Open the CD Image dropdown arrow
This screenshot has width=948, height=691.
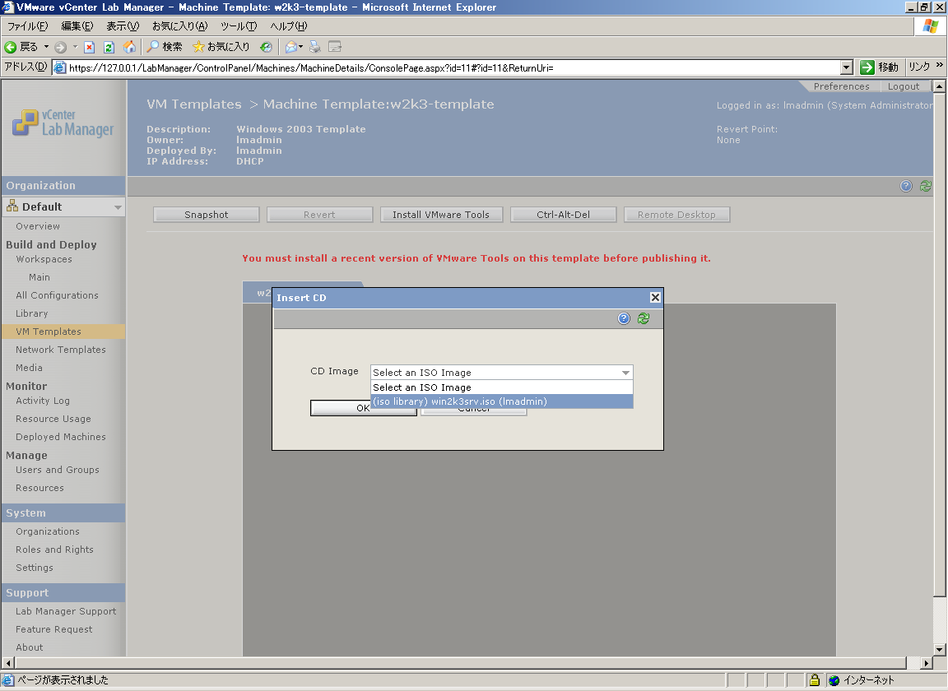(x=625, y=373)
